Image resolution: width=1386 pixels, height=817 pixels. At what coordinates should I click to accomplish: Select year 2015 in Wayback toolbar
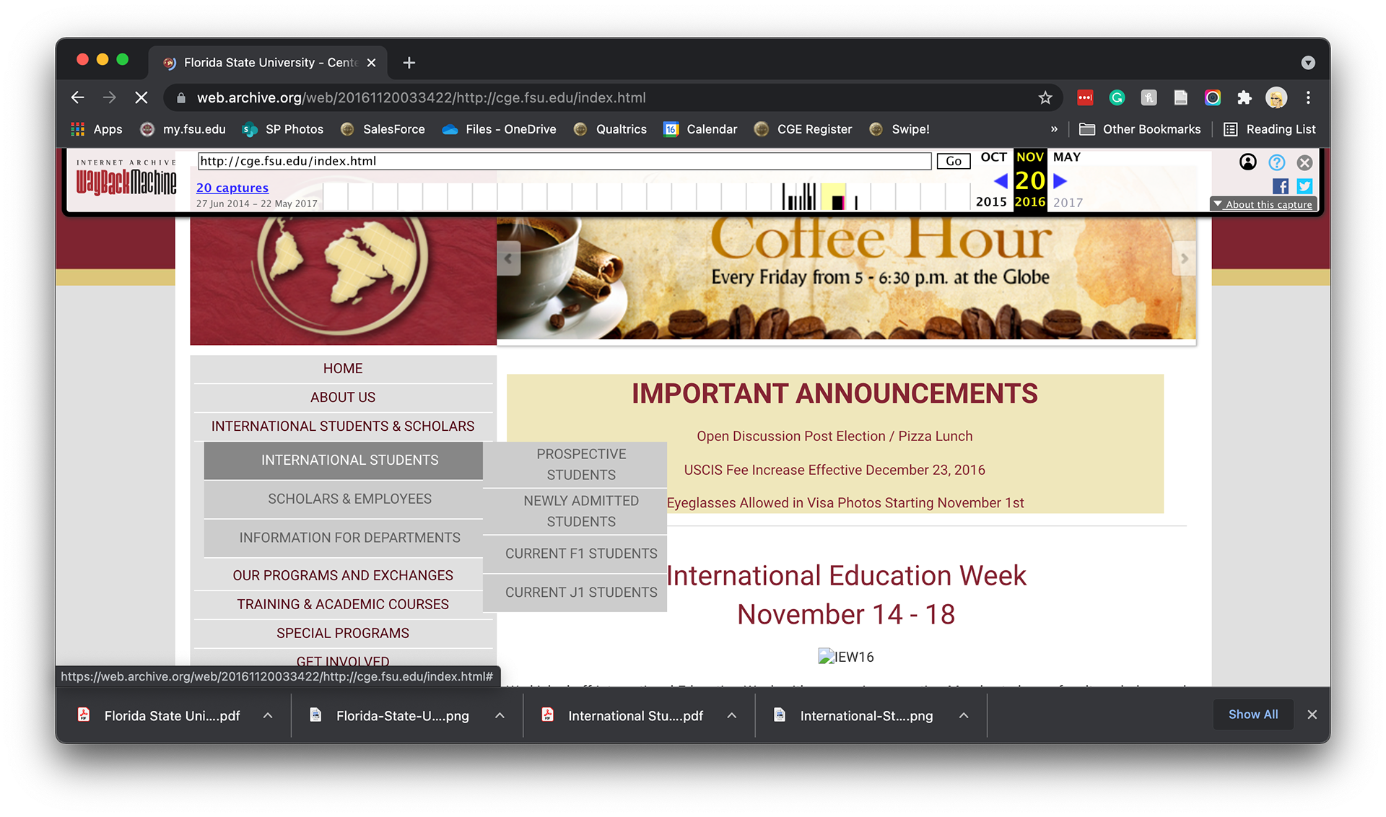991,202
